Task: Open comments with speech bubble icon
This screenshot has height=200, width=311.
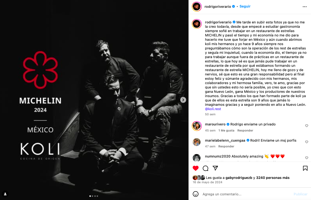Action: click(x=205, y=168)
